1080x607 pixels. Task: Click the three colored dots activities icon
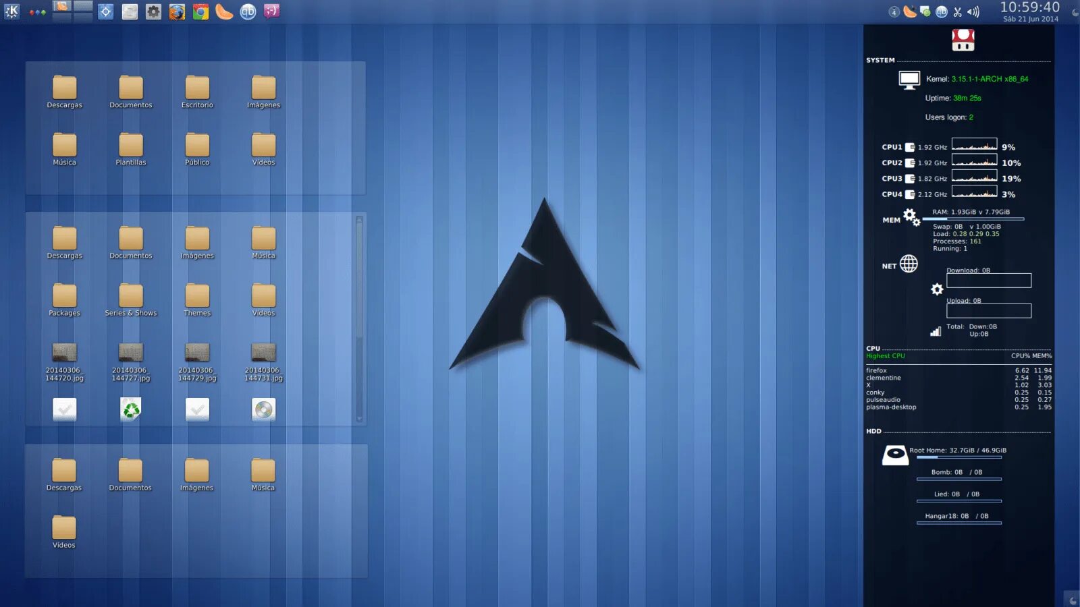[38, 12]
